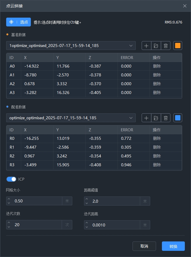Click the add (plus) icon for 配准数据

[x=146, y=118]
